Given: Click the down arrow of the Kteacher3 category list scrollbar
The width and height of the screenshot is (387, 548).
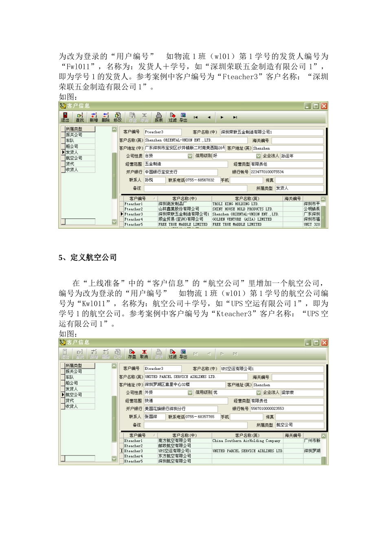Looking at the screenshot, I should (114, 459).
